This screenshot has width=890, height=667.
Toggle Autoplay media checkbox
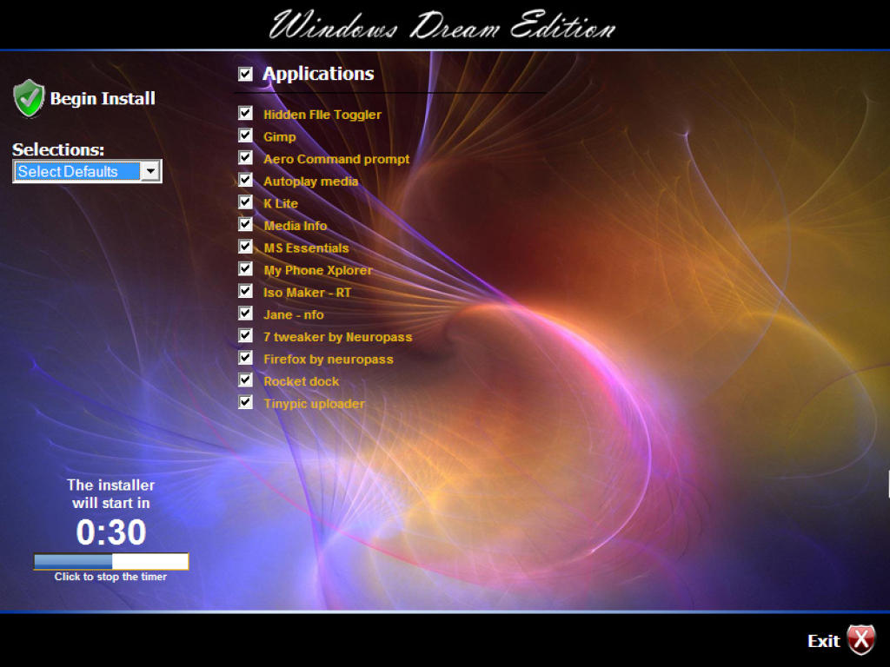pos(245,180)
